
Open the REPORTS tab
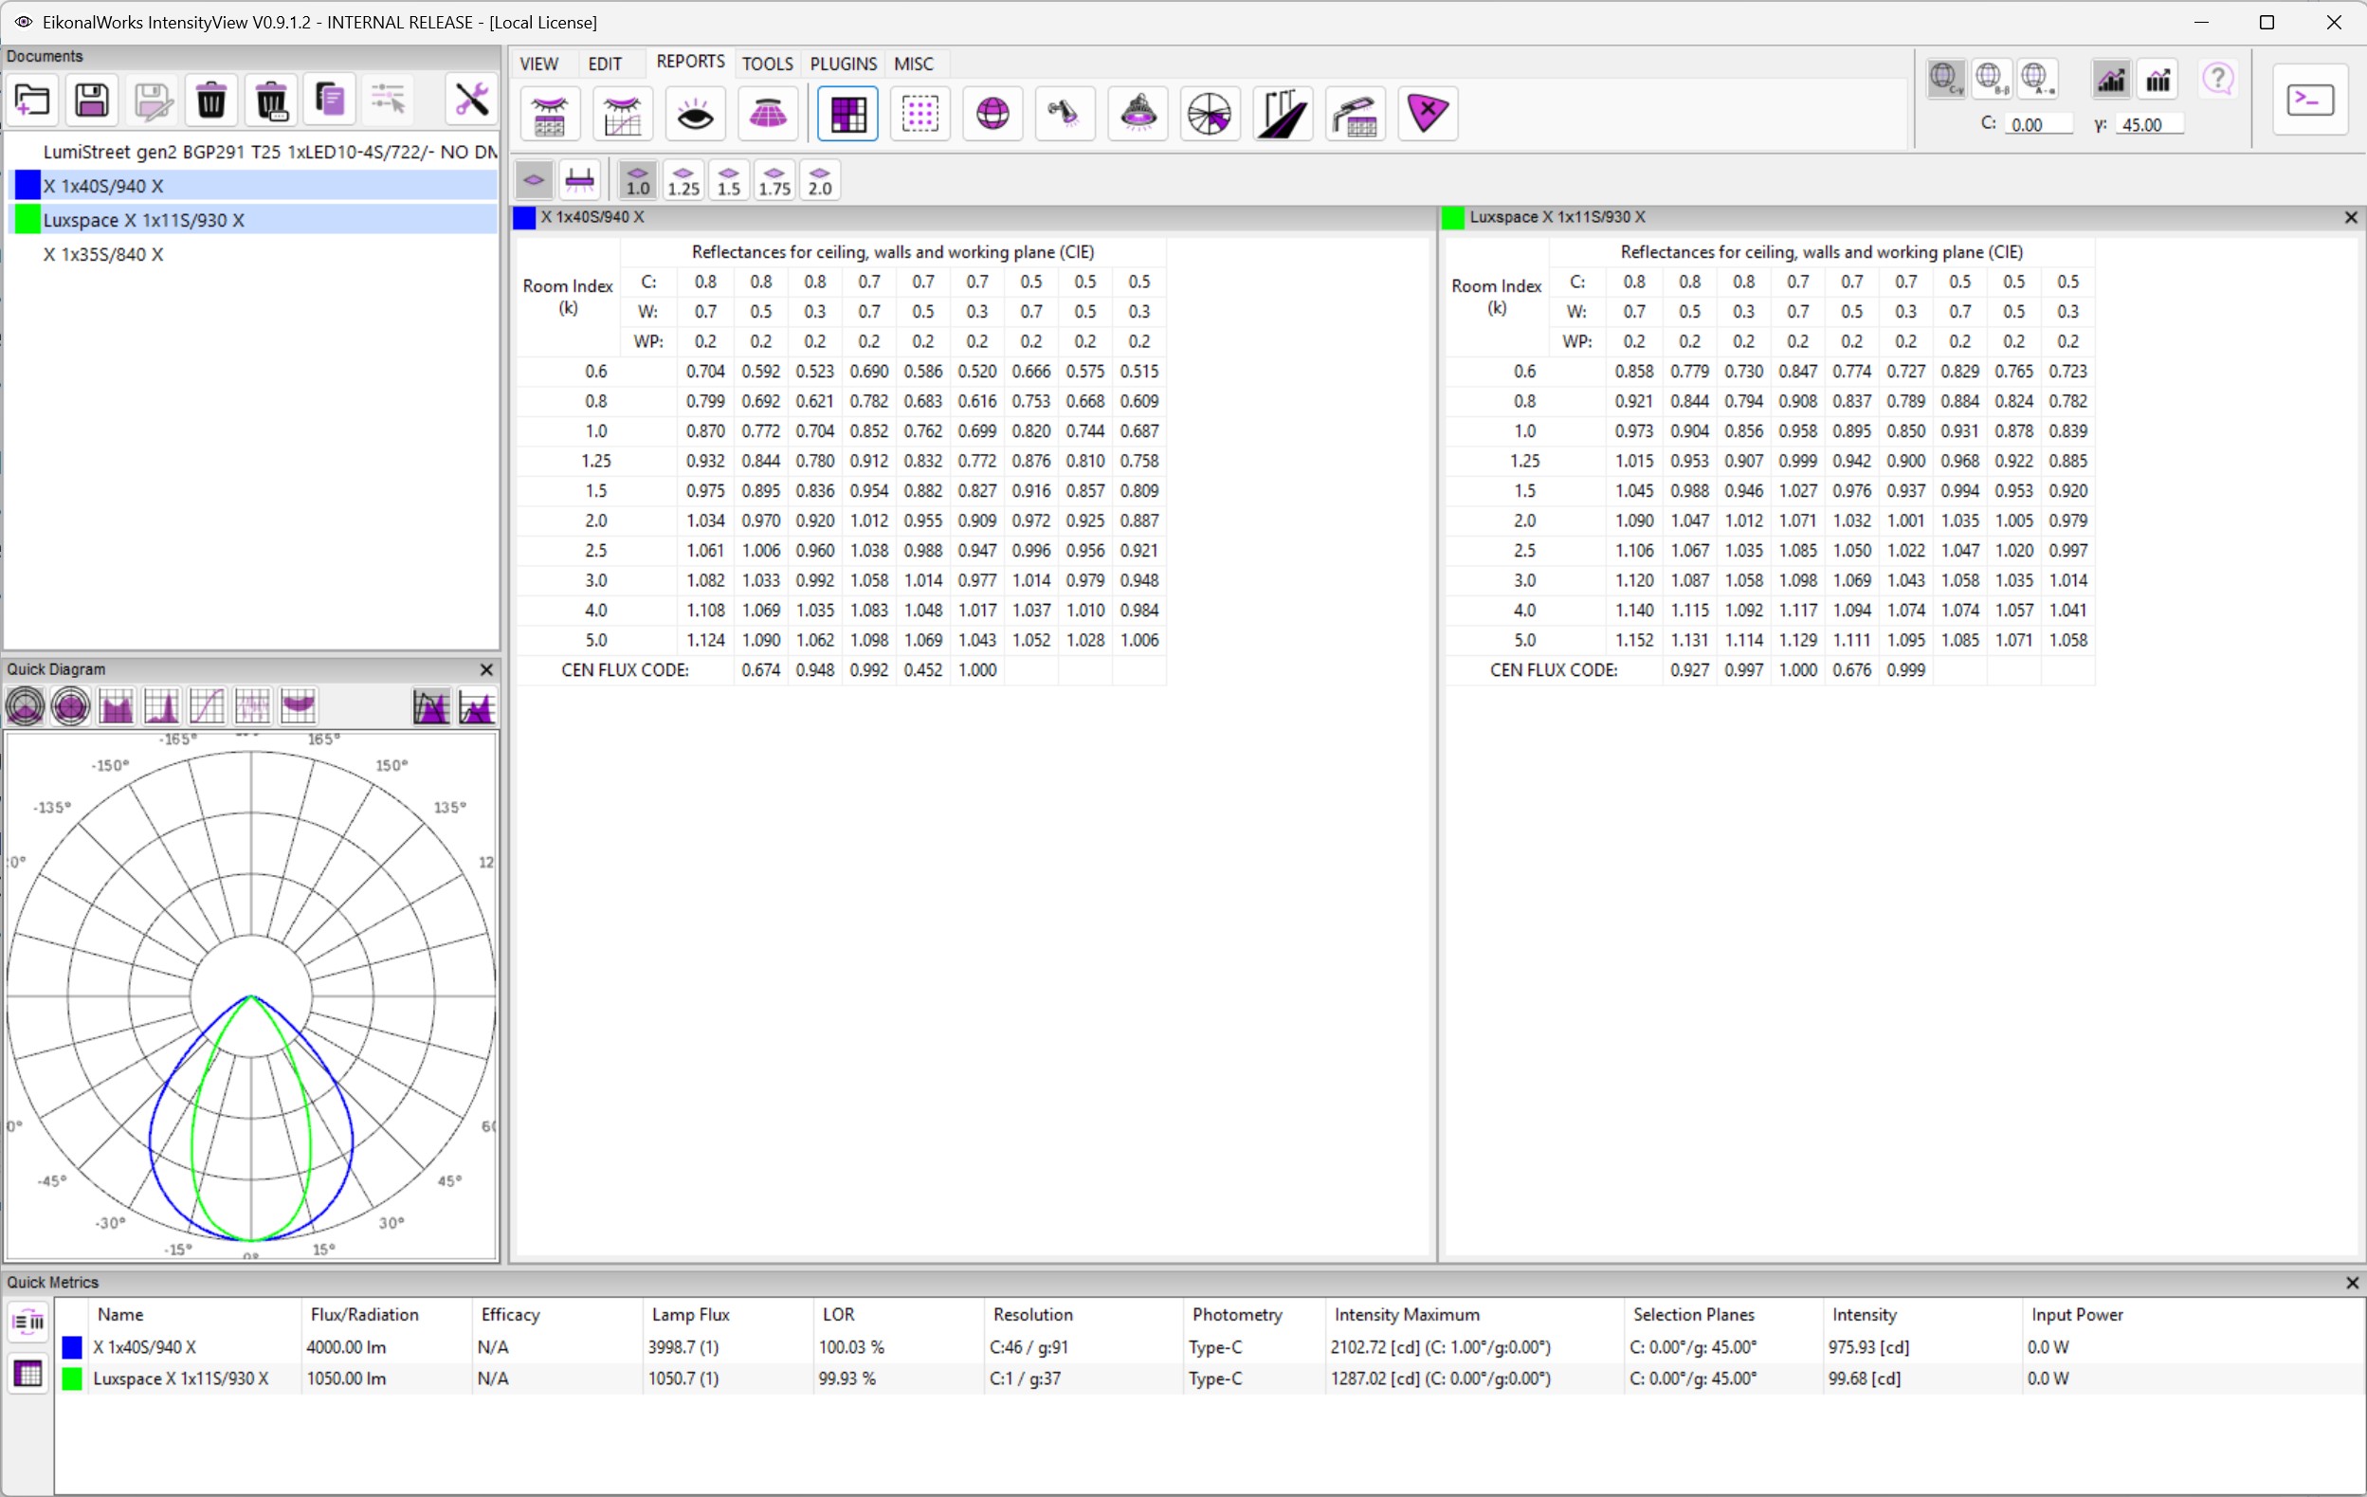[691, 62]
